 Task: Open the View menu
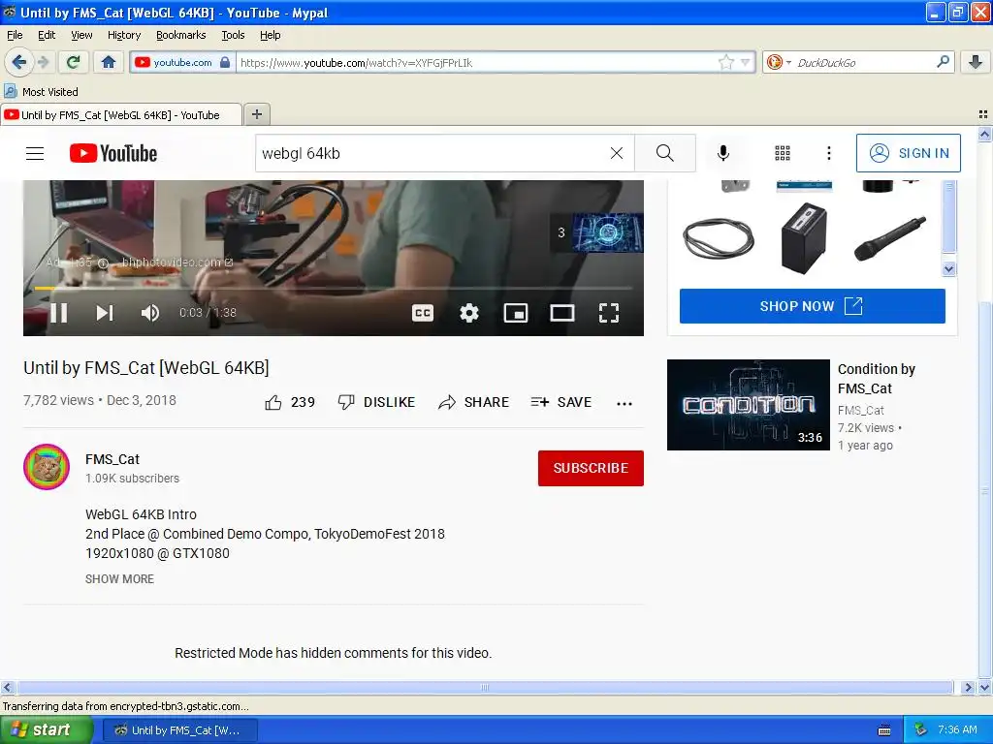pyautogui.click(x=81, y=35)
